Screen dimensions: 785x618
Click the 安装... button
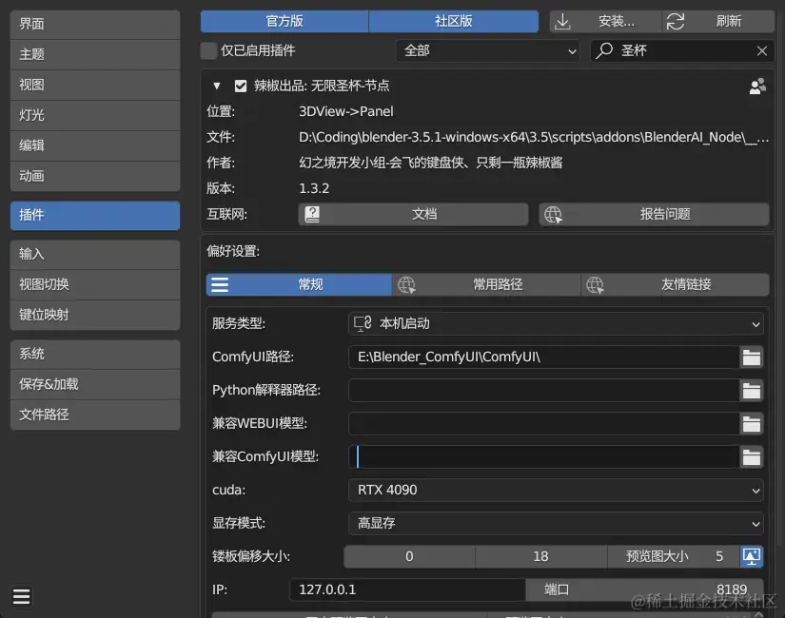pos(605,22)
